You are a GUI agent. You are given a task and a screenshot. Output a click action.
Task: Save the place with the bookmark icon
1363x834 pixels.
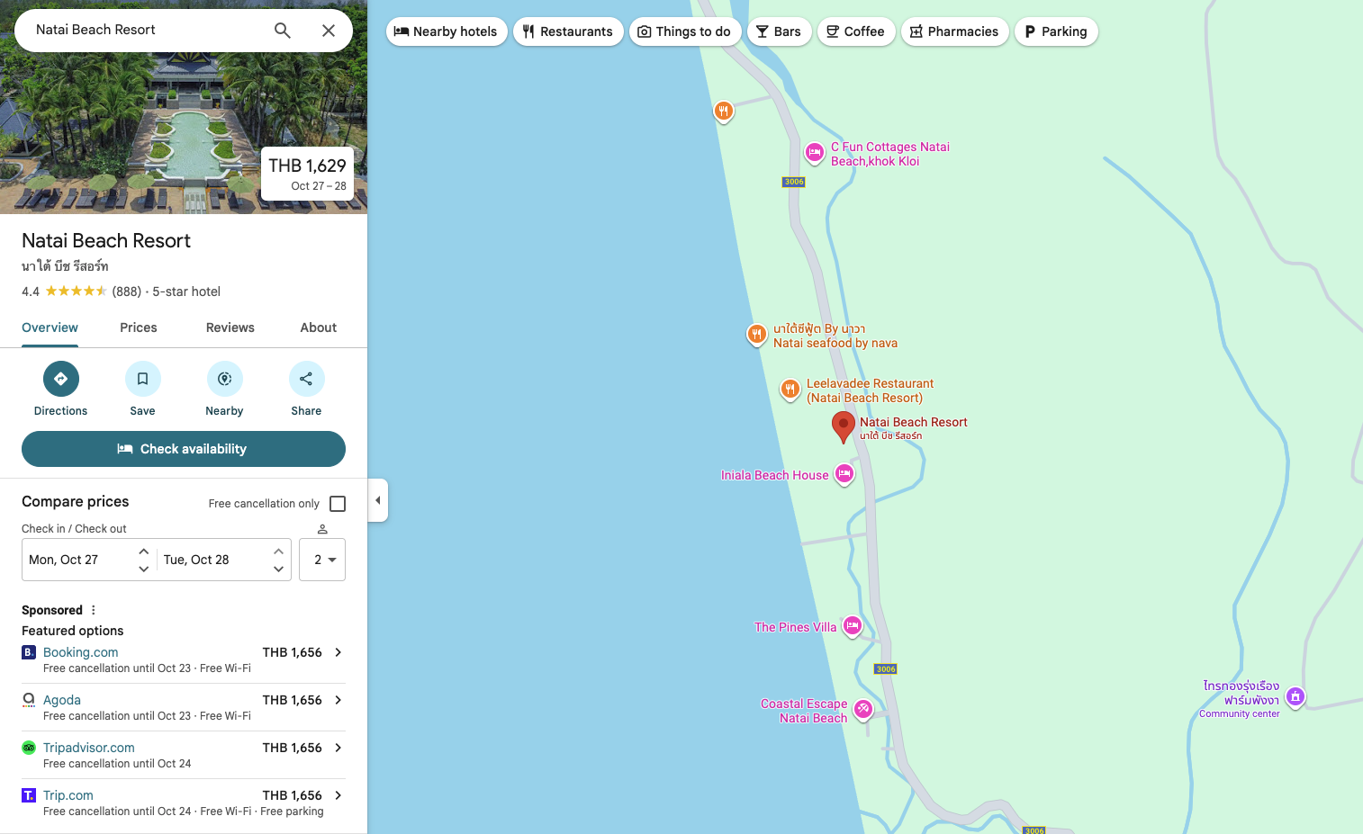[x=143, y=379]
